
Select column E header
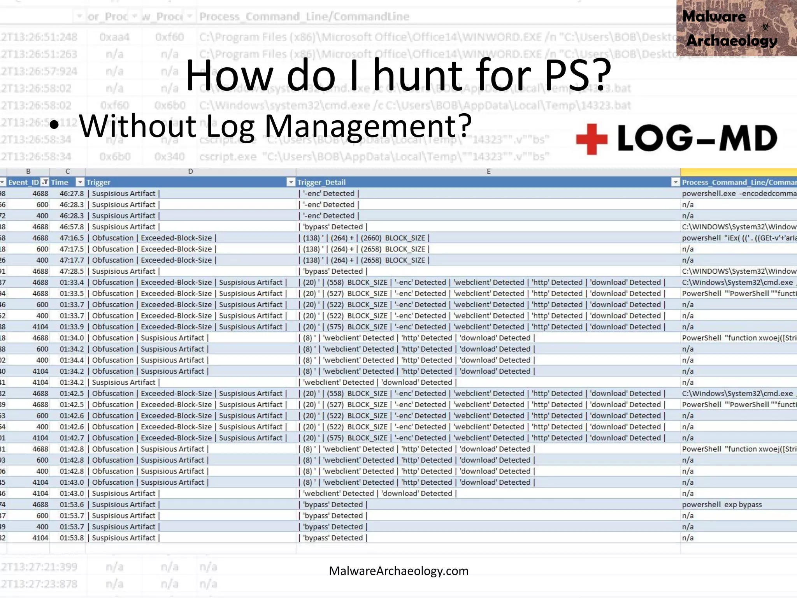coord(488,171)
